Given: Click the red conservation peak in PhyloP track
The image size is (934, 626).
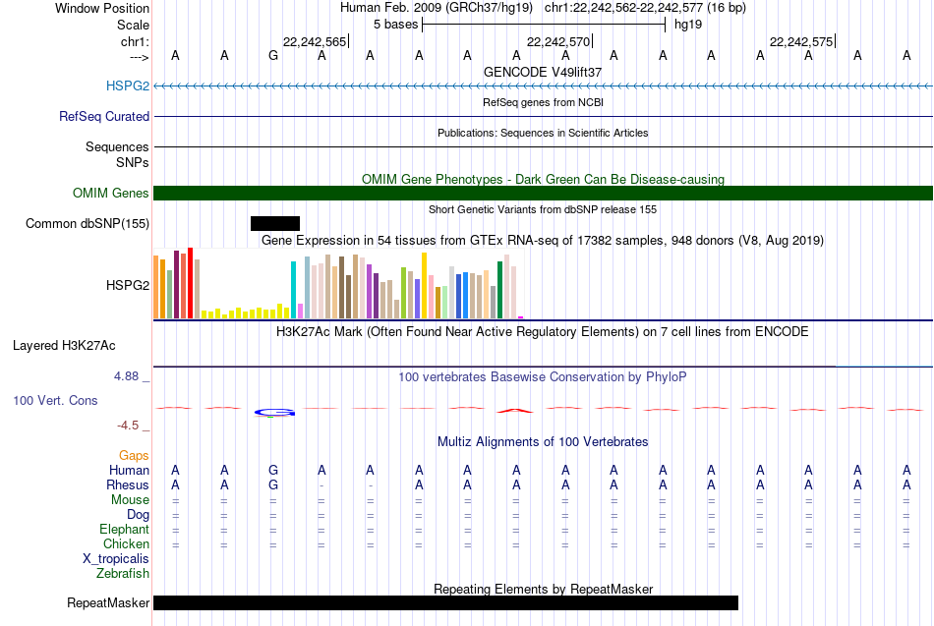Looking at the screenshot, I should click(x=515, y=408).
